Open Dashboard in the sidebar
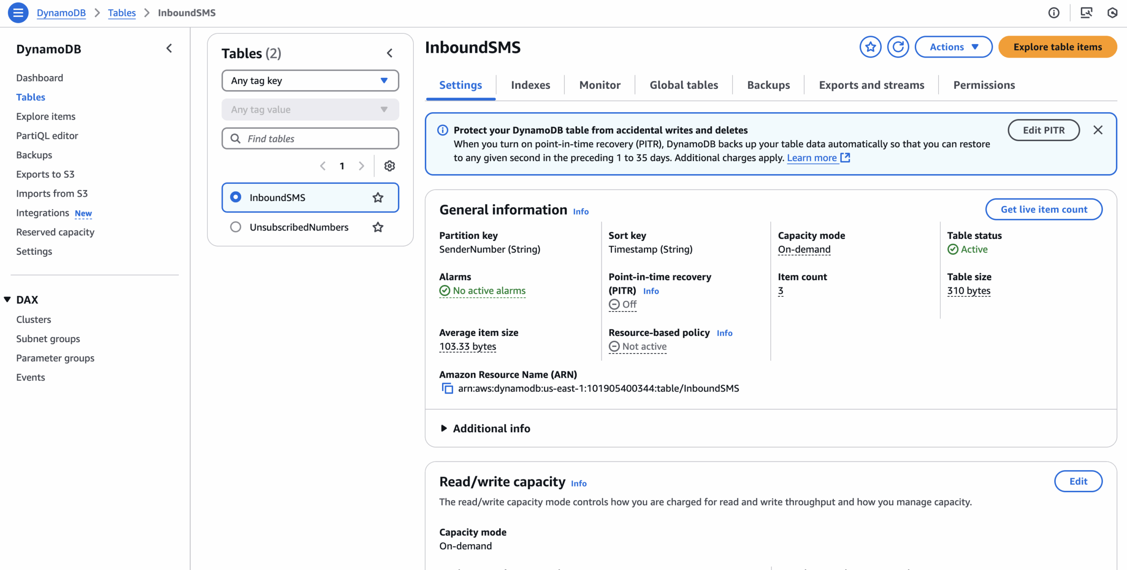Image resolution: width=1127 pixels, height=570 pixels. click(40, 78)
